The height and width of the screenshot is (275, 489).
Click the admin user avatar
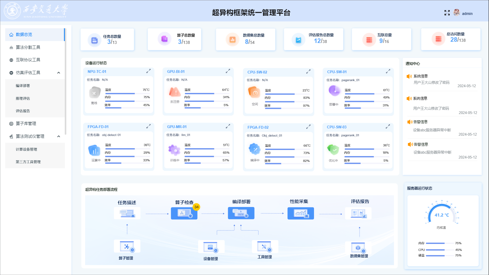click(x=456, y=12)
